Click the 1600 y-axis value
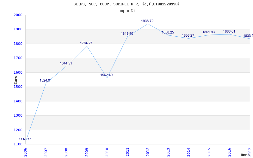 [18, 72]
